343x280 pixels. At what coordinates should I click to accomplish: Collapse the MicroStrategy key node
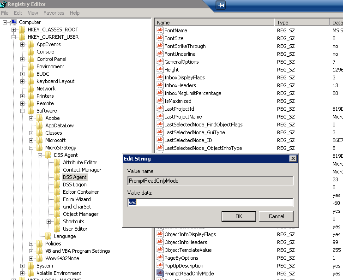pyautogui.click(x=31, y=148)
